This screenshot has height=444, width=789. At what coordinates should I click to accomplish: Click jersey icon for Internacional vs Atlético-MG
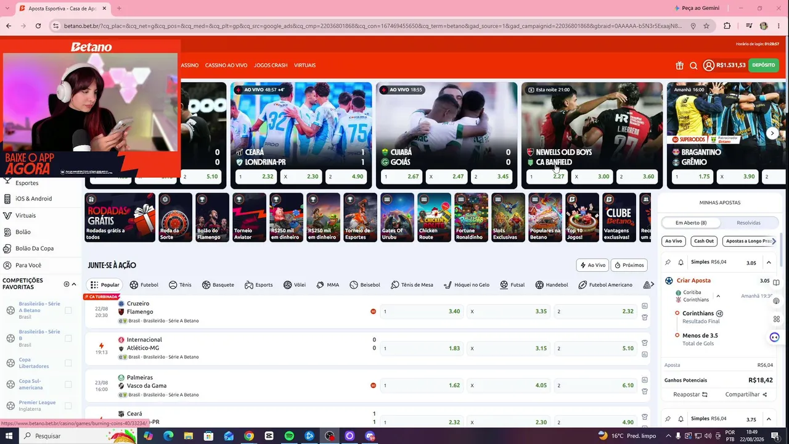pos(645,343)
